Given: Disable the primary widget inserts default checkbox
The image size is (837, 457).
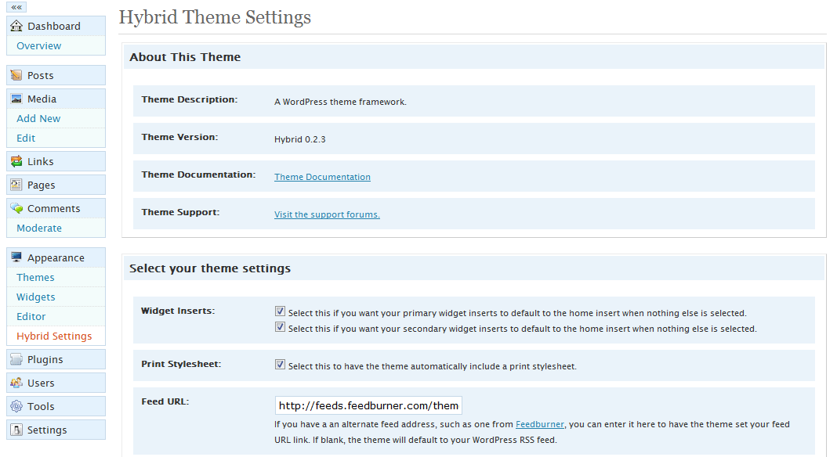Looking at the screenshot, I should (280, 311).
